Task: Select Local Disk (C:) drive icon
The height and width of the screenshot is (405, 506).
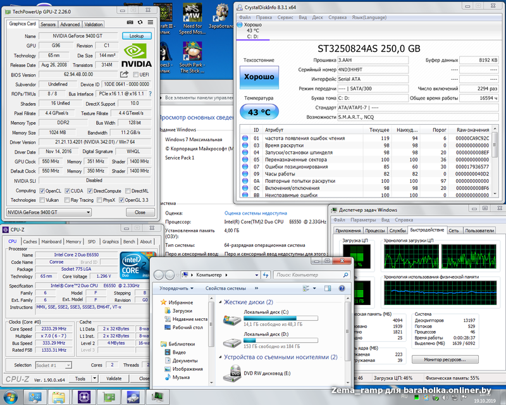Action: click(x=232, y=320)
